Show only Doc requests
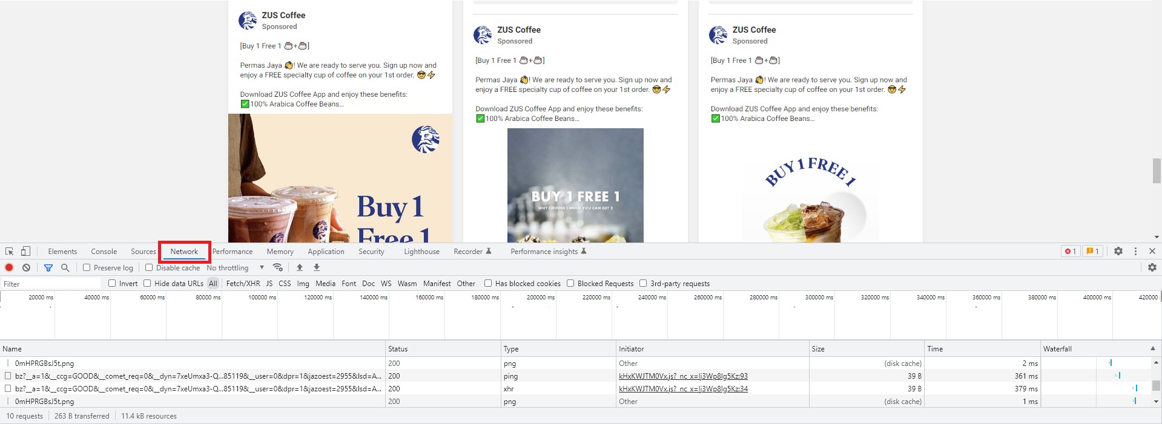1162x424 pixels. pos(369,284)
